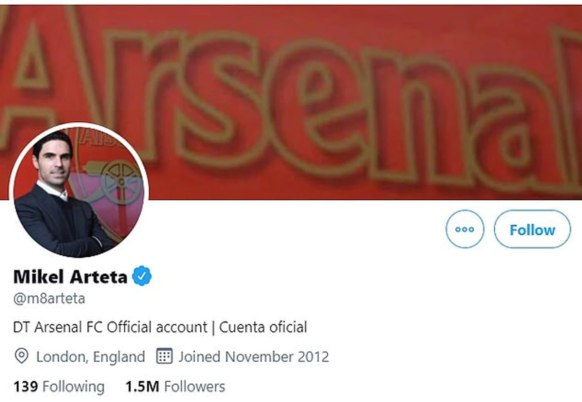Screen dimensions: 582x402
Task: Click the word "Followers" label
Action: 195,386
